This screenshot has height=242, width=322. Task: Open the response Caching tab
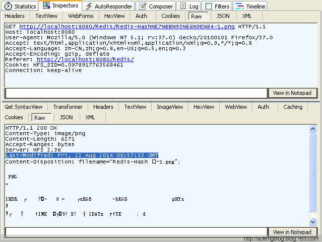293,107
